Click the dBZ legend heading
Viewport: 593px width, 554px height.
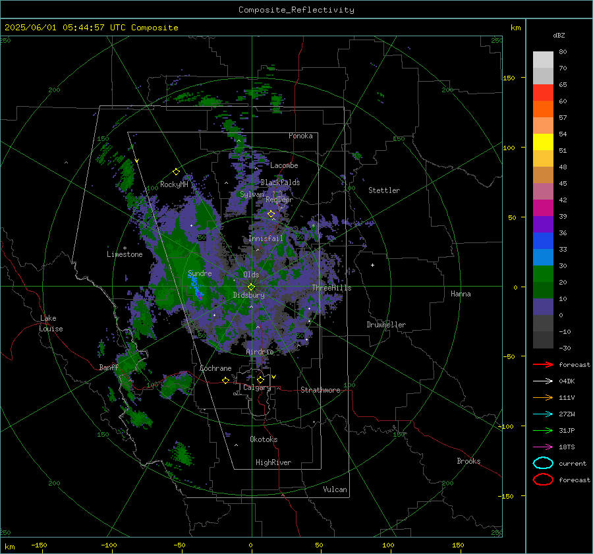559,35
